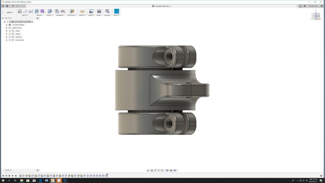Click the New Component assemble icon

tap(57, 11)
